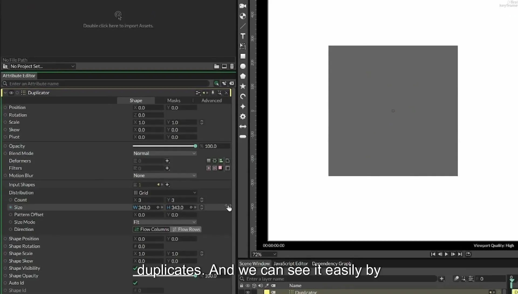The width and height of the screenshot is (518, 294).
Task: Toggle Shape Visibility checkbox
Action: point(135,268)
